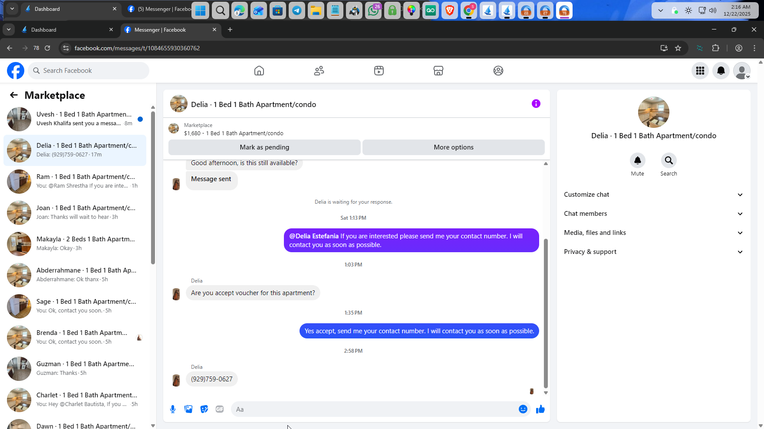Image resolution: width=764 pixels, height=429 pixels.
Task: Choose a GIF icon
Action: pyautogui.click(x=220, y=409)
